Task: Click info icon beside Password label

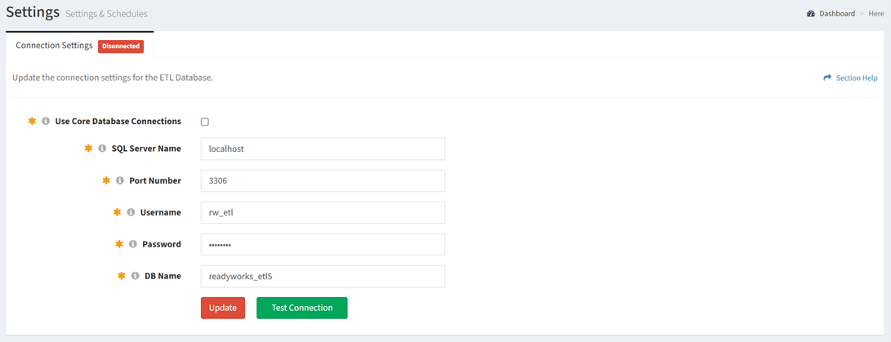Action: pos(133,244)
